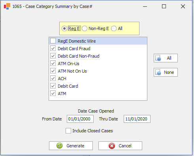Select the ACH row label

(62, 79)
